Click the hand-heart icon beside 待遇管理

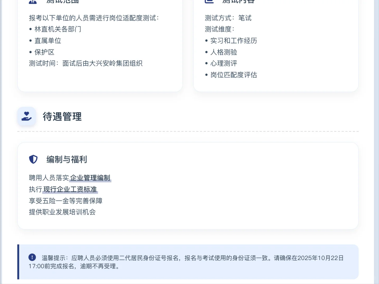pos(27,116)
